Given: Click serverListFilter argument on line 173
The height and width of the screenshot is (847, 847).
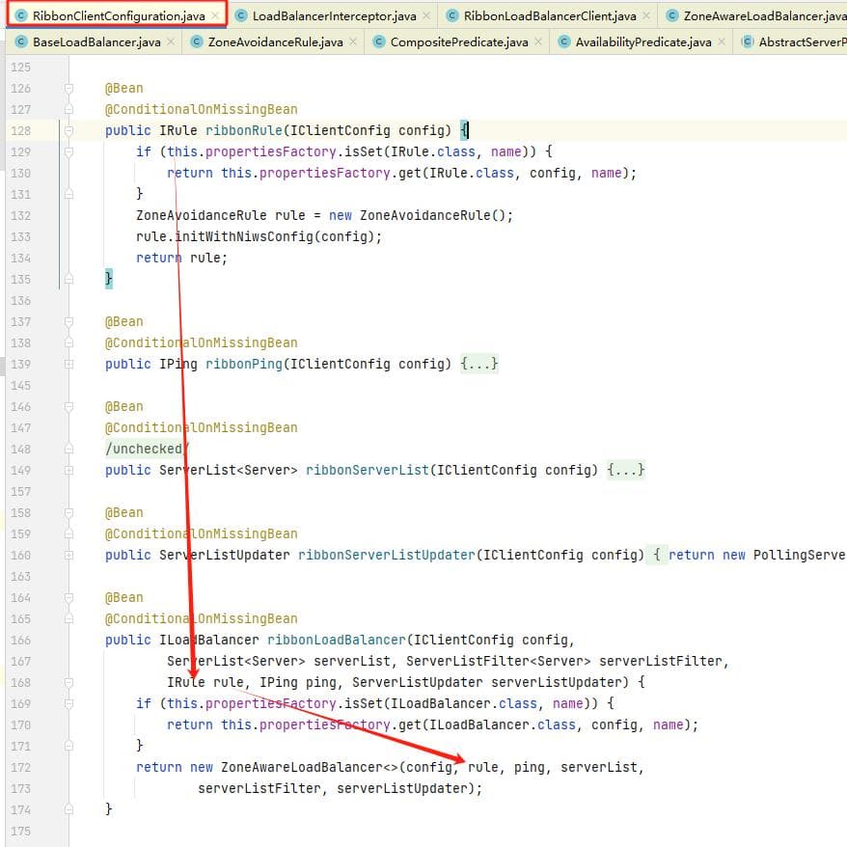Looking at the screenshot, I should point(260,789).
